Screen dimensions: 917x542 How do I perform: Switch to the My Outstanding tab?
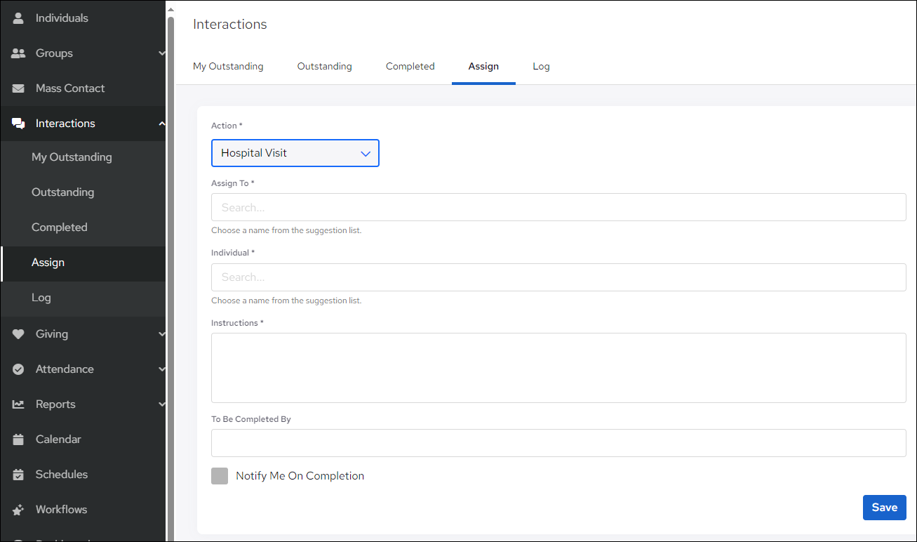228,67
